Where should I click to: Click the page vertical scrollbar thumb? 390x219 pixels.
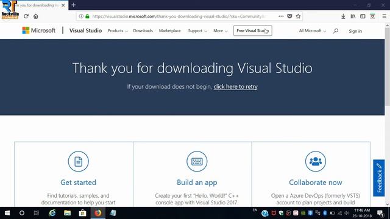(388, 67)
